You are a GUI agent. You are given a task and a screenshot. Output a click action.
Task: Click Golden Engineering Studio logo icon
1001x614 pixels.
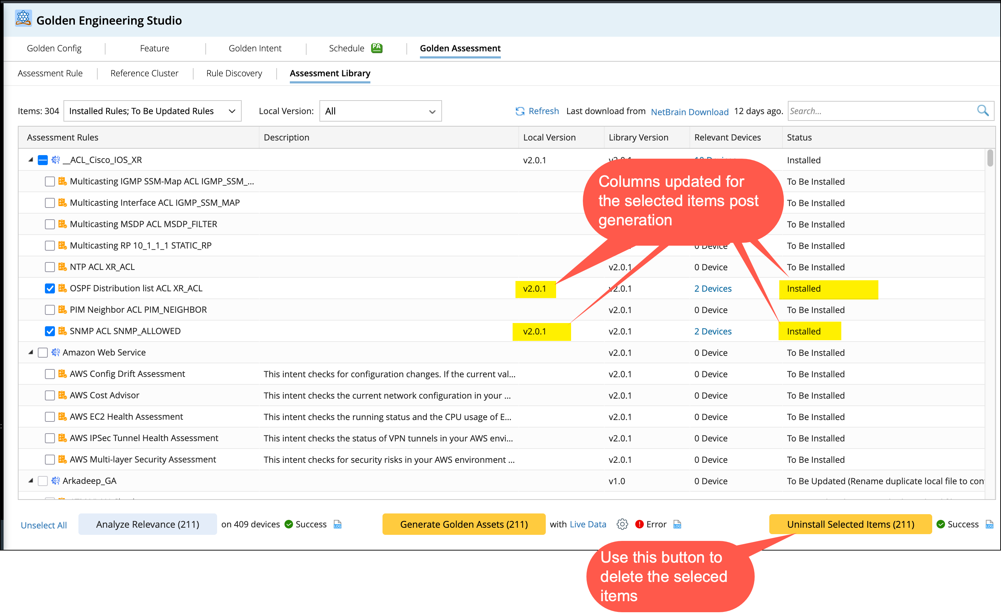pyautogui.click(x=23, y=19)
